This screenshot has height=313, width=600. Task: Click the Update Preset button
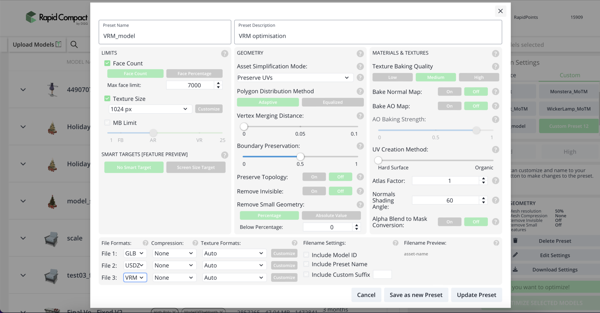(476, 295)
